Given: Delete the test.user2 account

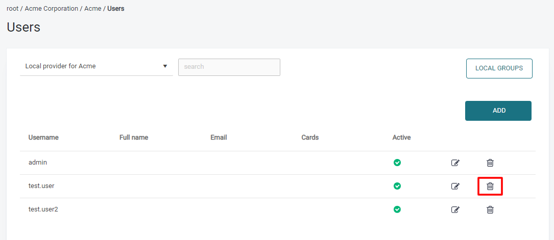Looking at the screenshot, I should click(x=490, y=209).
